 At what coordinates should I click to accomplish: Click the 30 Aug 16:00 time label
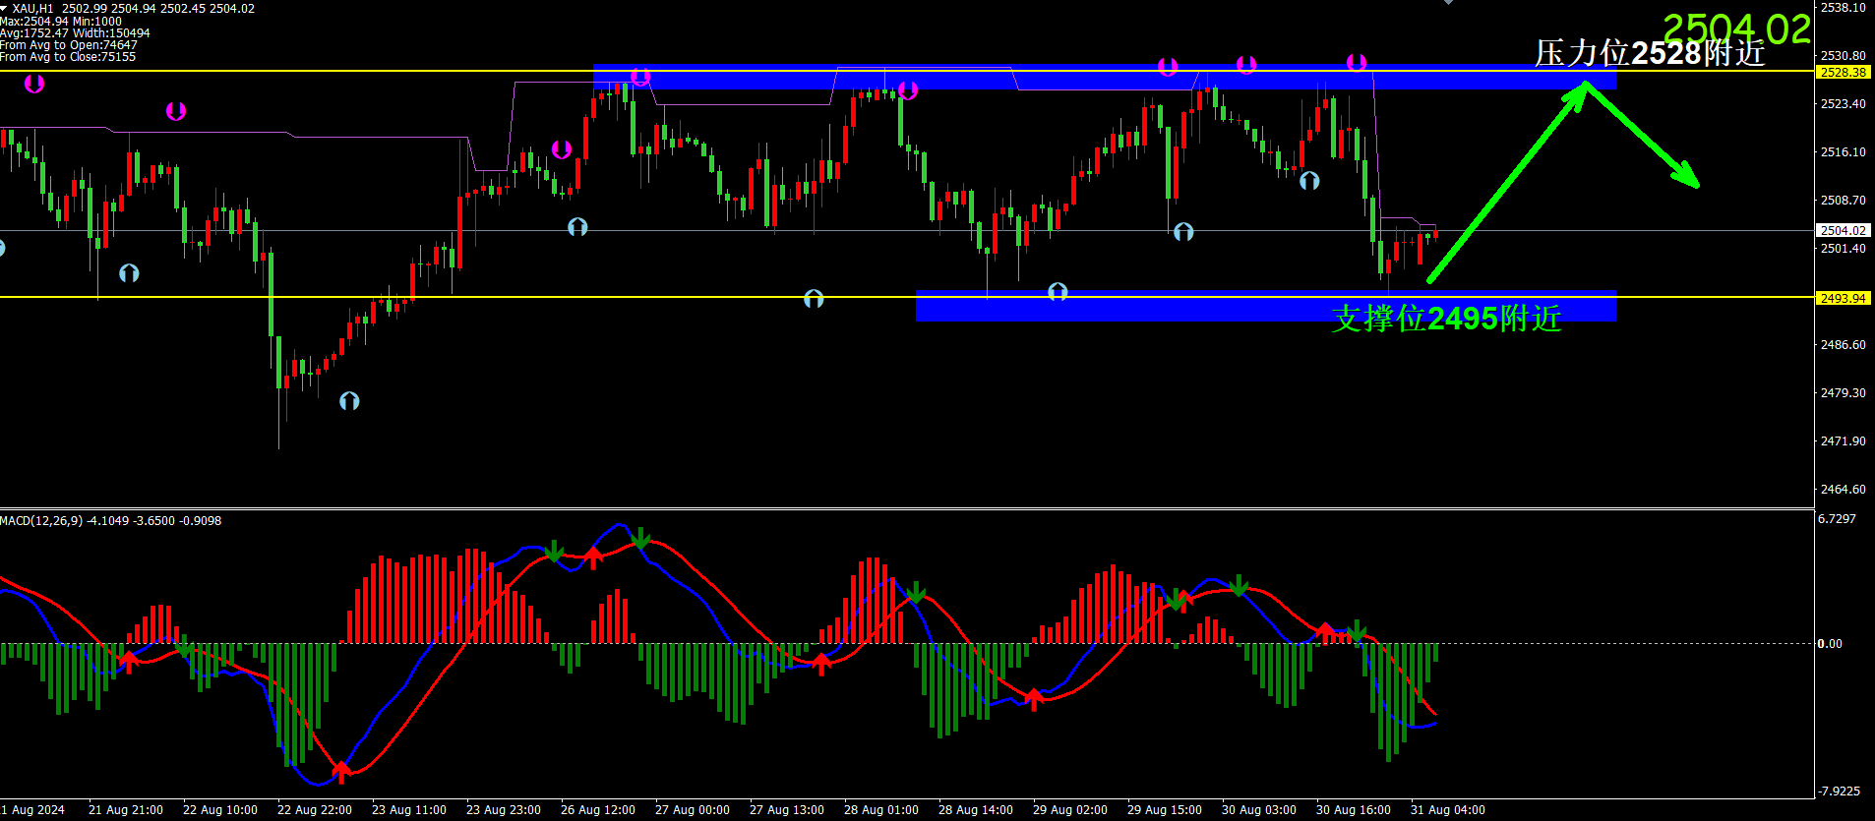[1354, 810]
